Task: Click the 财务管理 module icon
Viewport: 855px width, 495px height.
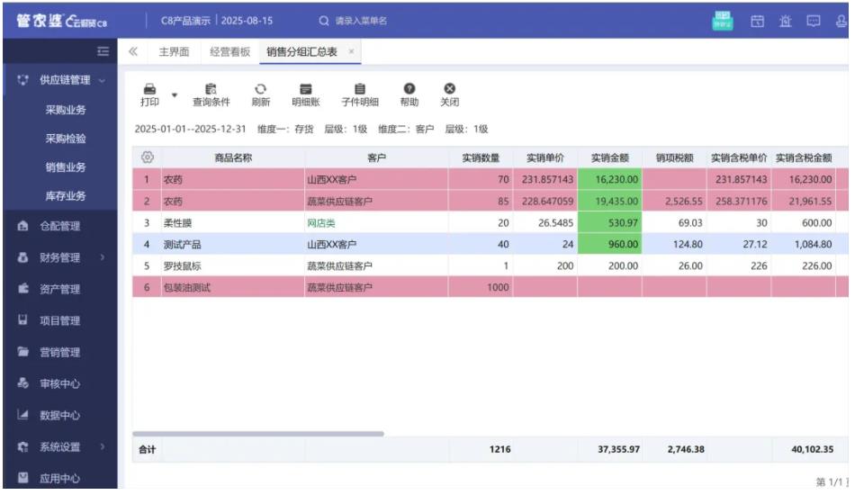Action: click(x=22, y=257)
